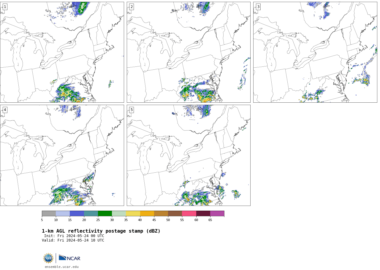
Task: Click the maroon 60-65 dBZ swatch
Action: click(x=203, y=214)
